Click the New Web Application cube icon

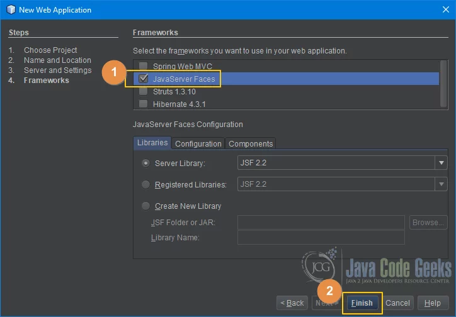click(11, 9)
